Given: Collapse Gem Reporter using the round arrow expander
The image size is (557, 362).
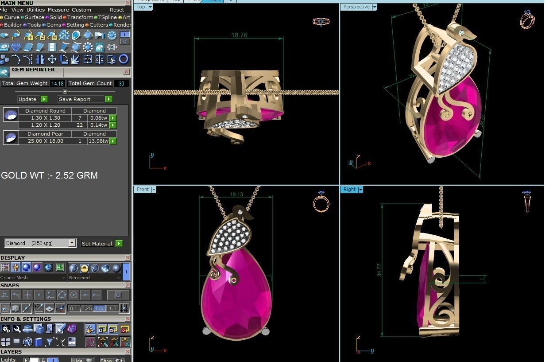Looking at the screenshot, I should (x=65, y=91).
